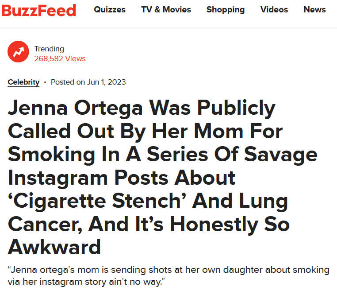This screenshot has height=291, width=337.
Task: Open the Quizzes section
Action: 110,10
